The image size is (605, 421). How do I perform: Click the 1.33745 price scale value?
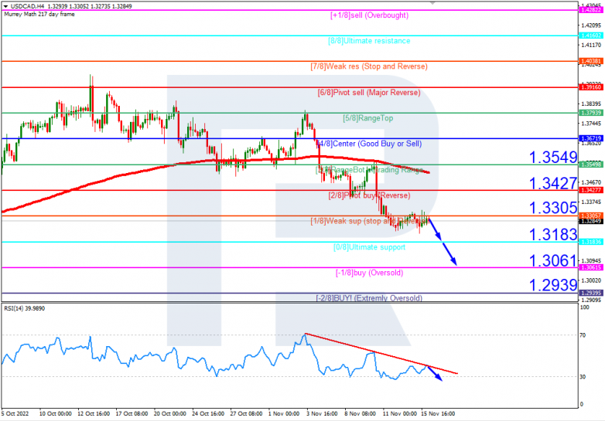coord(591,202)
